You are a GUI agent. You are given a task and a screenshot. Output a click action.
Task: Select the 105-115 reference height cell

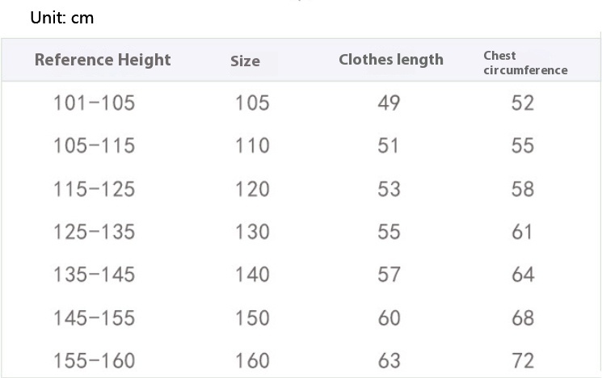tap(94, 145)
